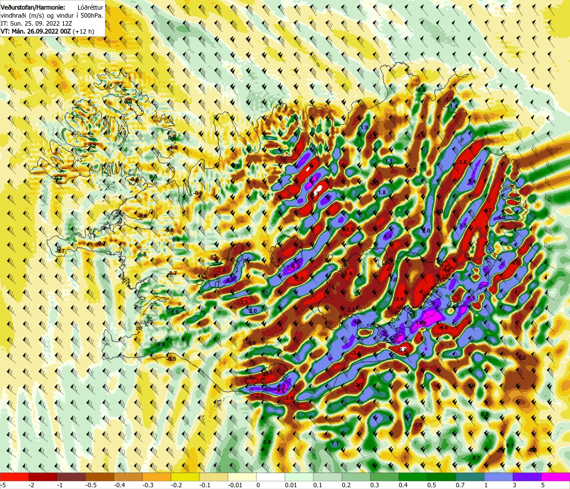Select the "-3.5" value on the map
The width and height of the screenshot is (570, 489).
pos(349,230)
